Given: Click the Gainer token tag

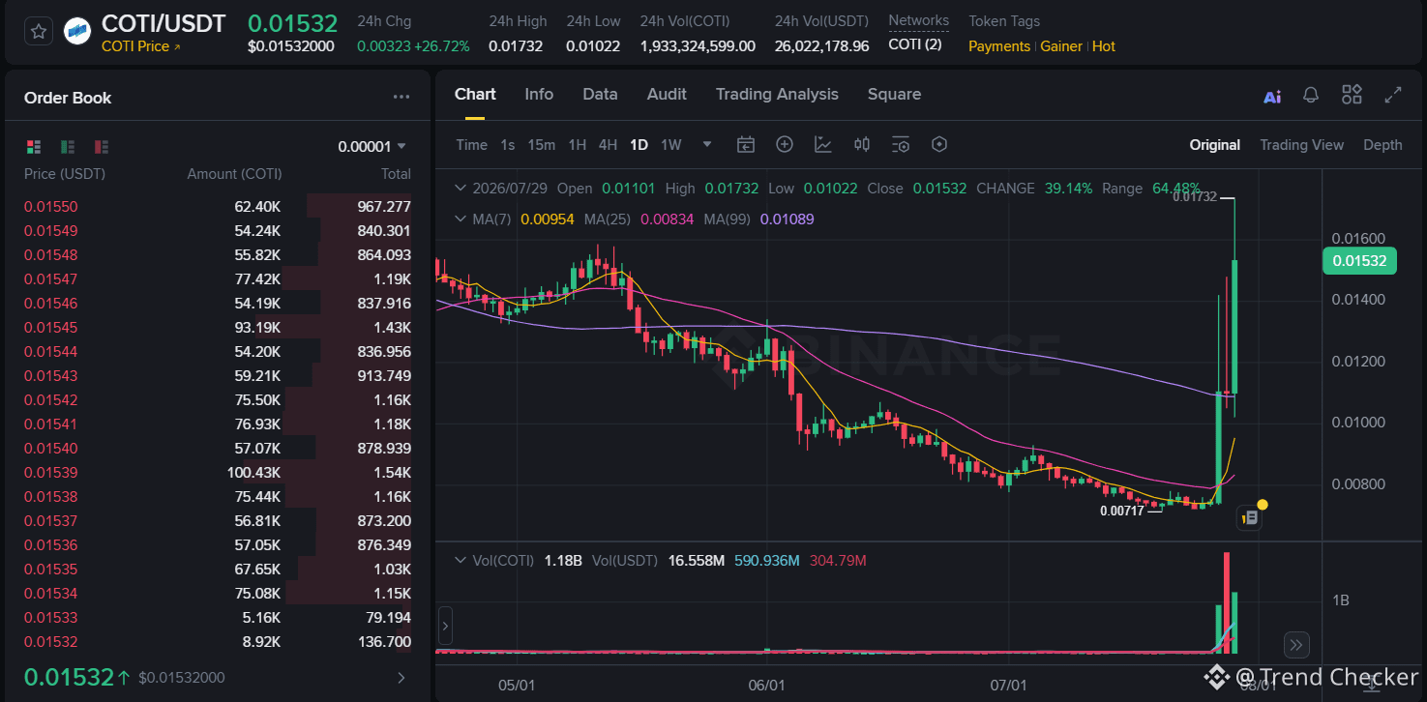Looking at the screenshot, I should (1061, 46).
